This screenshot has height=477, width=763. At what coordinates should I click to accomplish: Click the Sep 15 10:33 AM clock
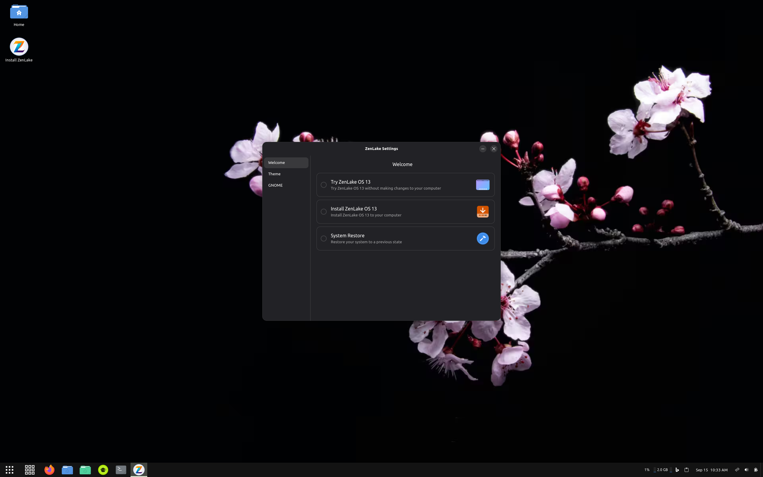pyautogui.click(x=712, y=470)
